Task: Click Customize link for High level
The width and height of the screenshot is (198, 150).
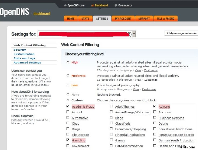Action: pyautogui.click(x=151, y=70)
